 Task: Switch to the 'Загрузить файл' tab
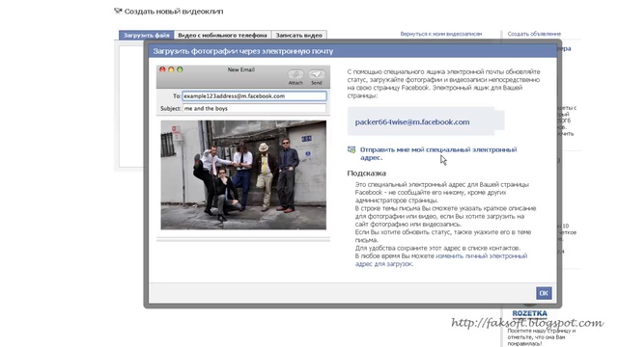146,35
